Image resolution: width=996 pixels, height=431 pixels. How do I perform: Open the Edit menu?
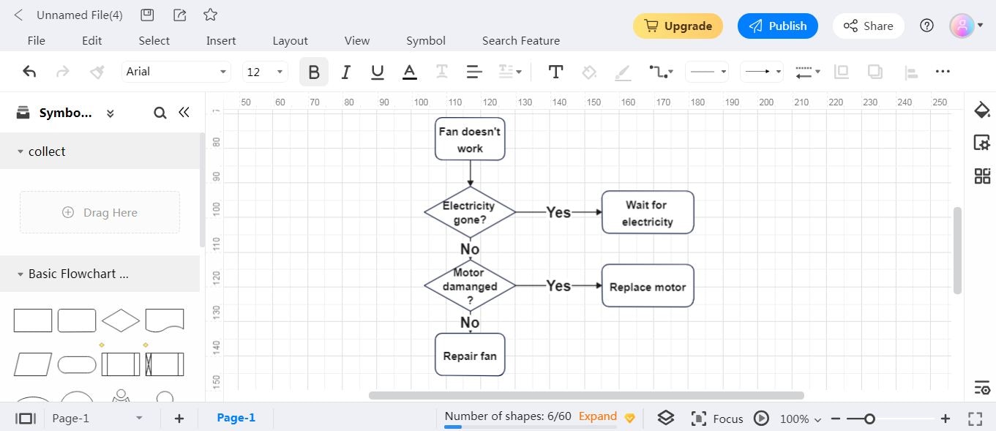92,41
